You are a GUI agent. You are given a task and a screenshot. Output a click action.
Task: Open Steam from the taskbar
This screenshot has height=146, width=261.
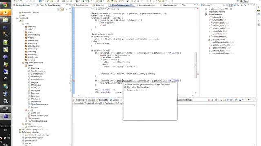(x=6, y=109)
